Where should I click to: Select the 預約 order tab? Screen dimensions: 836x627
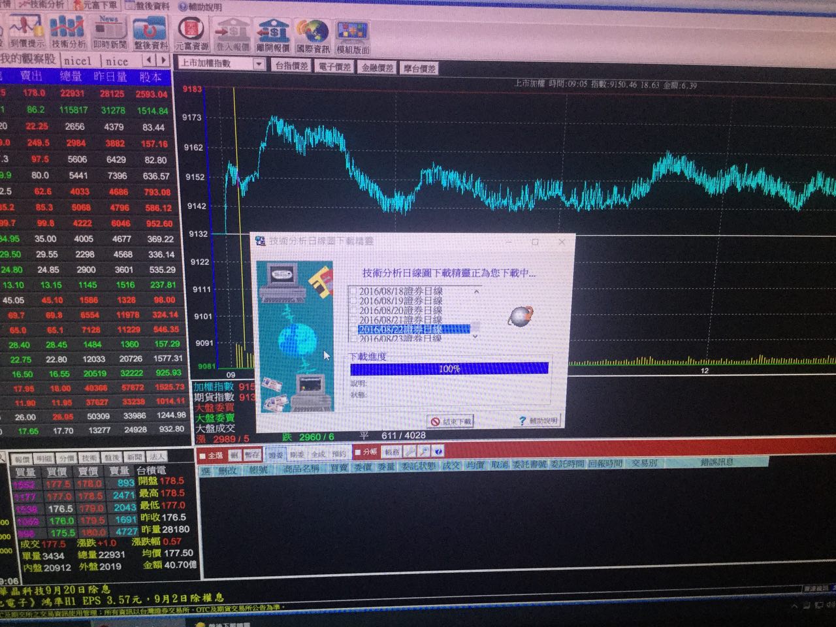coord(339,453)
